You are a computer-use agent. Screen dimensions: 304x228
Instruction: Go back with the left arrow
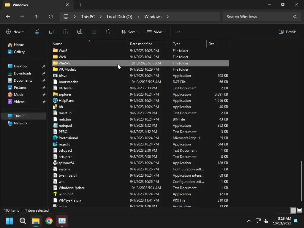[x=8, y=17]
